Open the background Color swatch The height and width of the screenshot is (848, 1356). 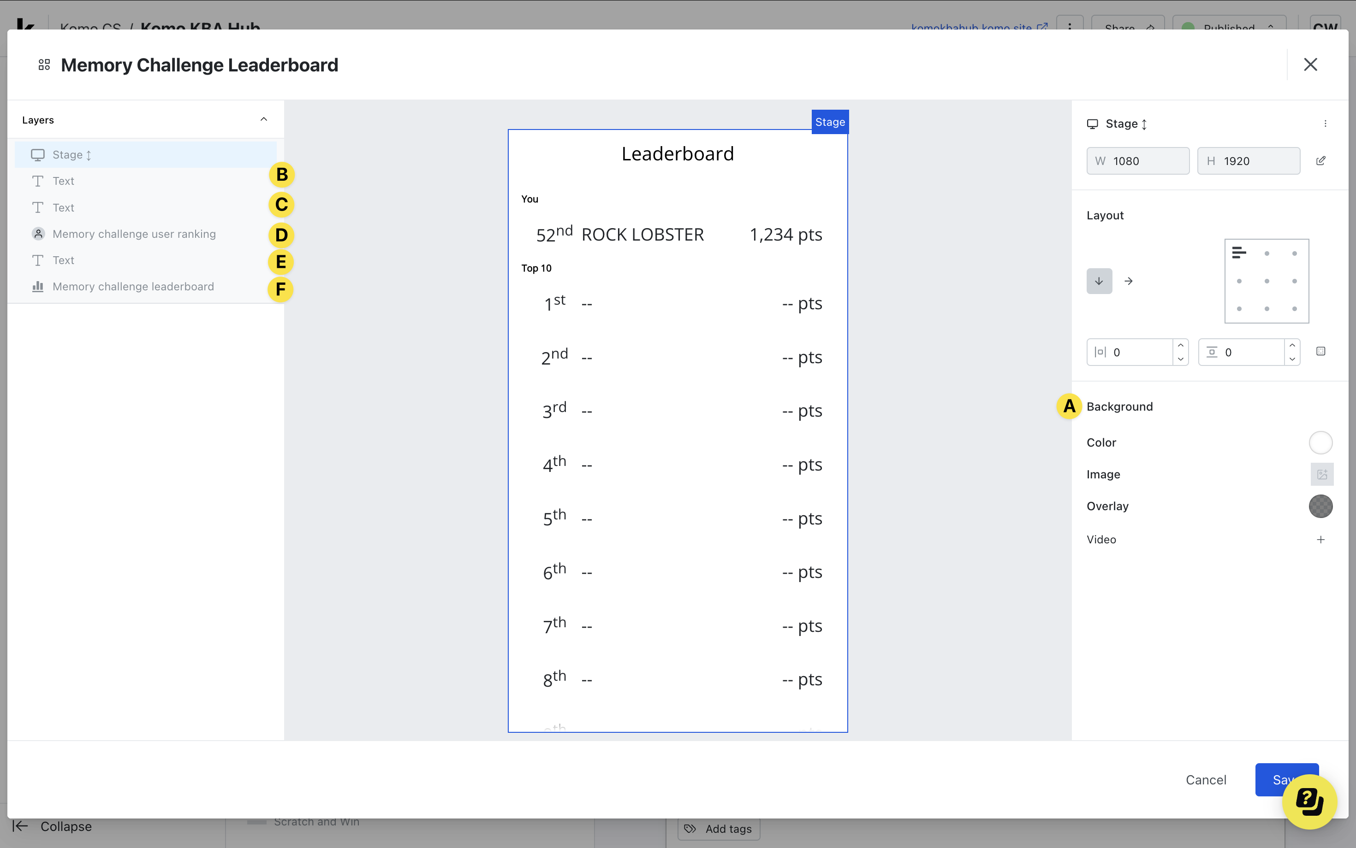[x=1320, y=442]
